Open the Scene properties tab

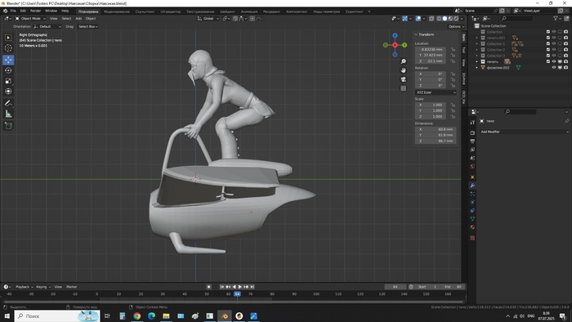[x=472, y=158]
